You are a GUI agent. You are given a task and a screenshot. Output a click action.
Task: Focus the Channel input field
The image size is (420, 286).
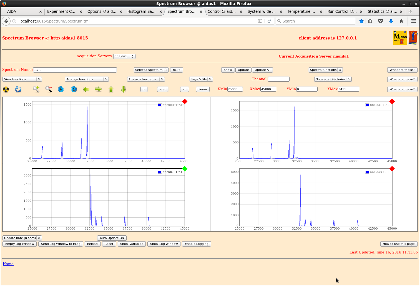click(x=279, y=79)
